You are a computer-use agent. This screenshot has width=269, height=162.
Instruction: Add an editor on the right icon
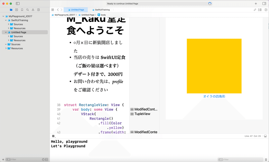click(266, 10)
